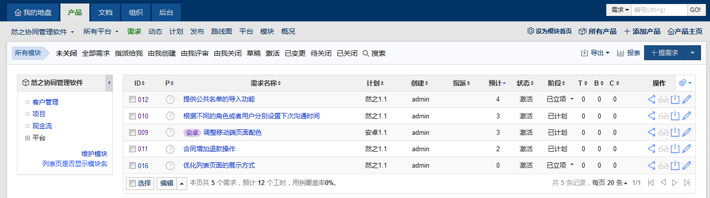Click the change icon for requirement 012
The image size is (710, 198).
(x=651, y=99)
